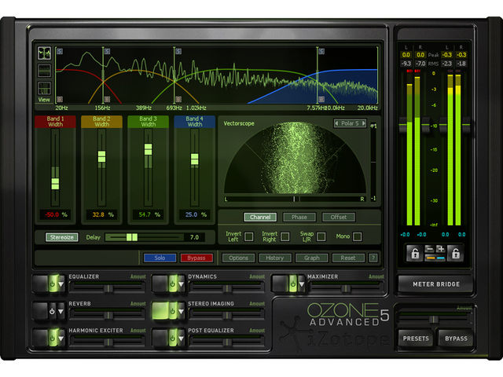
Task: Check the Invert Right checkbox
Action: coord(285,237)
